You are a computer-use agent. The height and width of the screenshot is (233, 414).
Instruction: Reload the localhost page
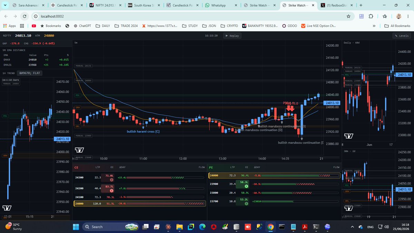pos(24,16)
